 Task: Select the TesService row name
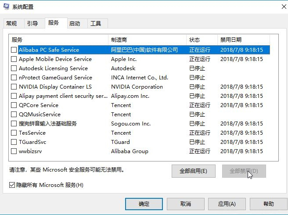point(32,133)
